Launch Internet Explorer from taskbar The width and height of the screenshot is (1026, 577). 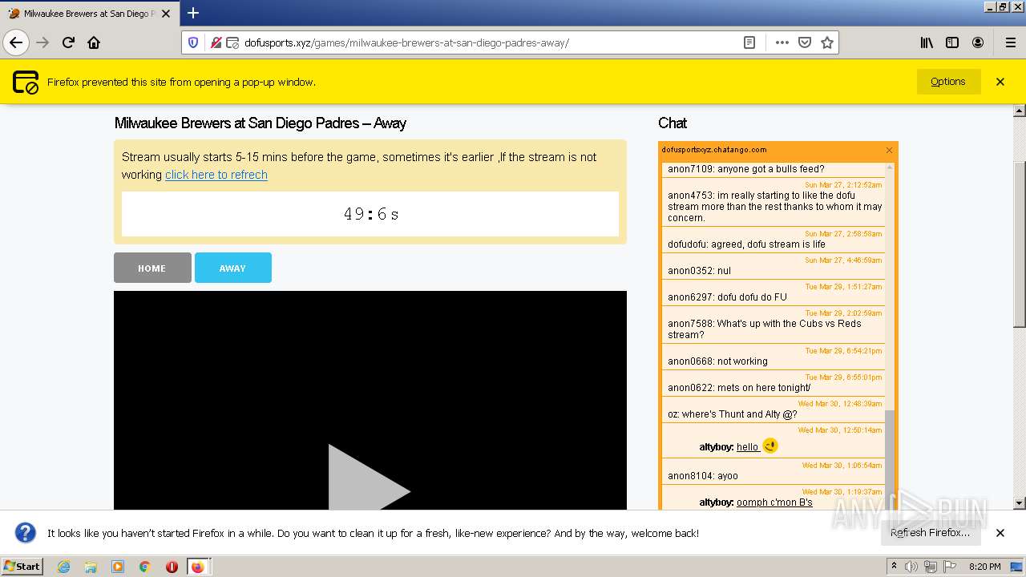[x=64, y=567]
